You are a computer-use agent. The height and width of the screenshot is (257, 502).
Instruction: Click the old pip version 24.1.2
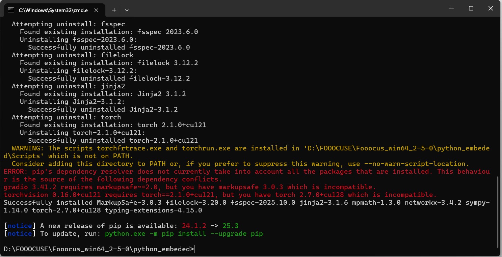click(194, 226)
